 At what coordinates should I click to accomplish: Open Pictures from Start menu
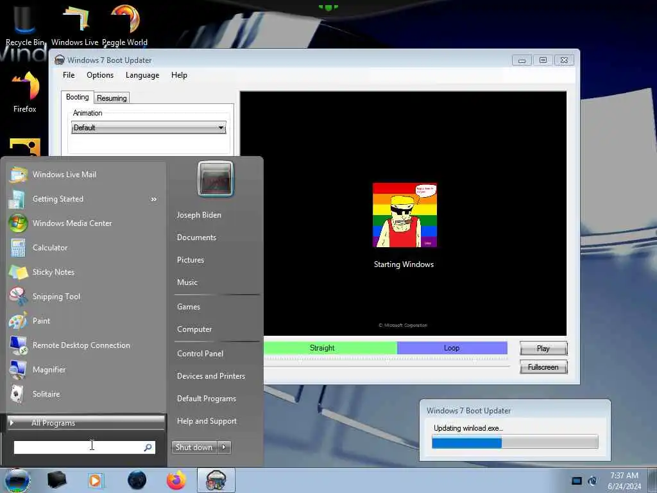(x=191, y=260)
